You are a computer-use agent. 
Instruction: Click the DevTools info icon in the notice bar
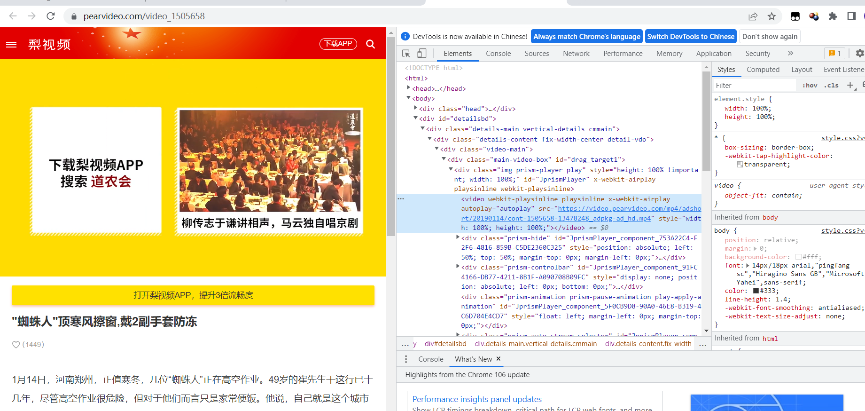pos(405,37)
